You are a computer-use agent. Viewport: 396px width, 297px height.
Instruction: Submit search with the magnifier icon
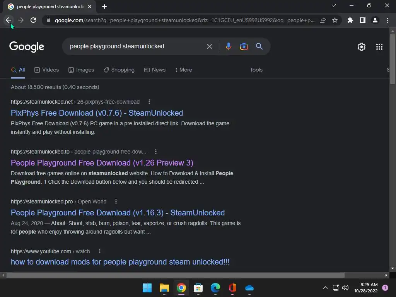tap(259, 46)
